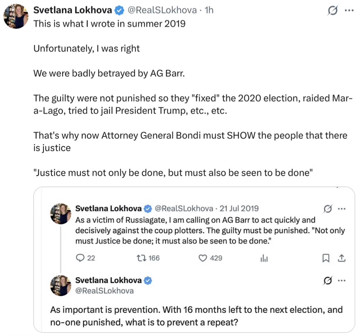Click the verified badge on bottom reply tweet
Image resolution: width=358 pixels, height=336 pixels.
click(x=148, y=280)
